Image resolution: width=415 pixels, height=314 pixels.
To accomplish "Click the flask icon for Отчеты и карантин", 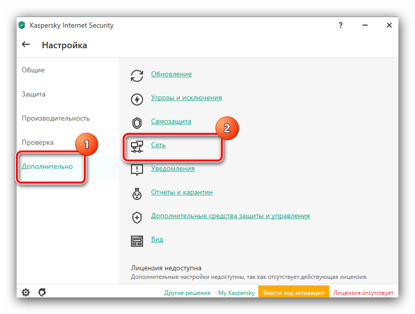I will [x=137, y=194].
